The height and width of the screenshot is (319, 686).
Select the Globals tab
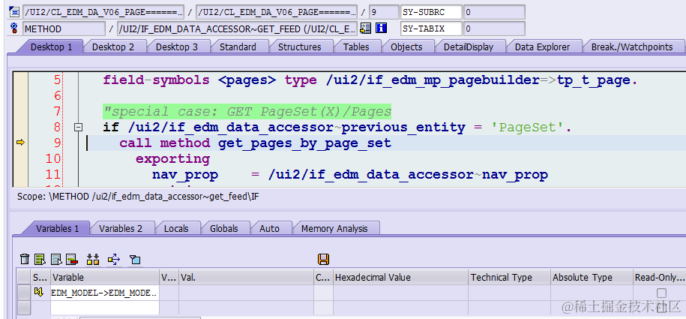pyautogui.click(x=223, y=228)
